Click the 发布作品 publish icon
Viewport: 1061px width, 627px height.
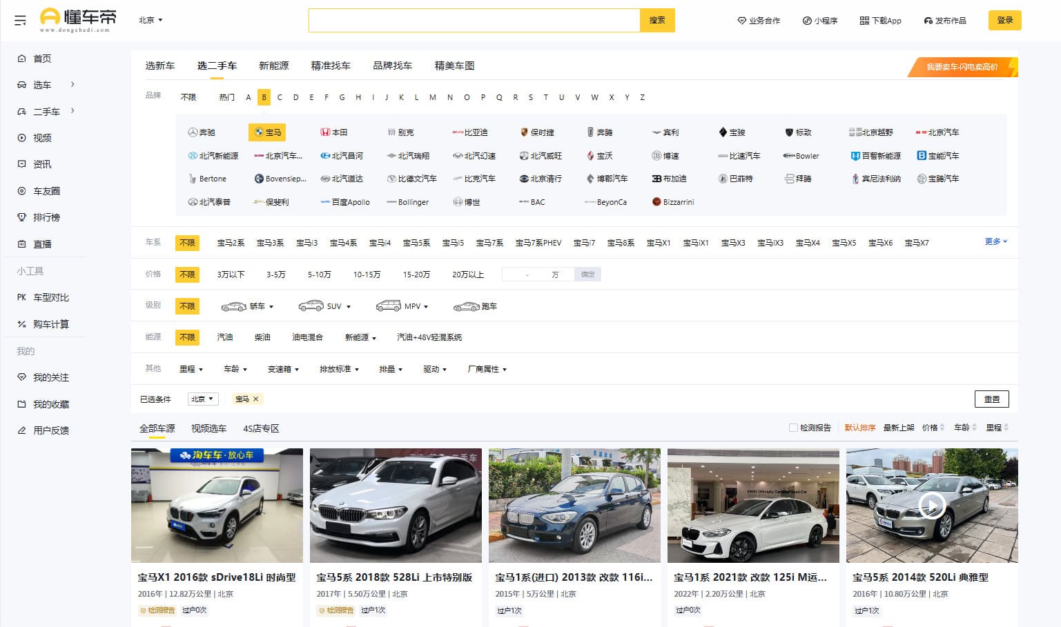pyautogui.click(x=928, y=21)
